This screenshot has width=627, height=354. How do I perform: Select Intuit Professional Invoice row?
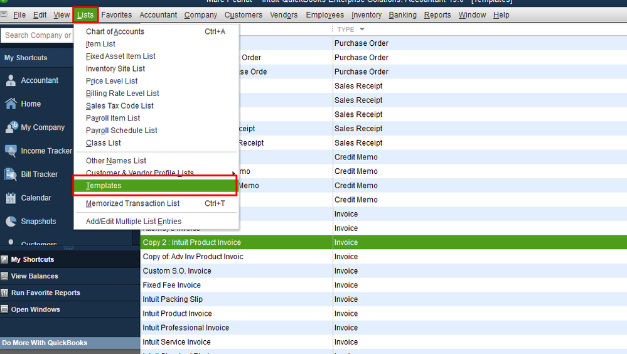point(384,328)
